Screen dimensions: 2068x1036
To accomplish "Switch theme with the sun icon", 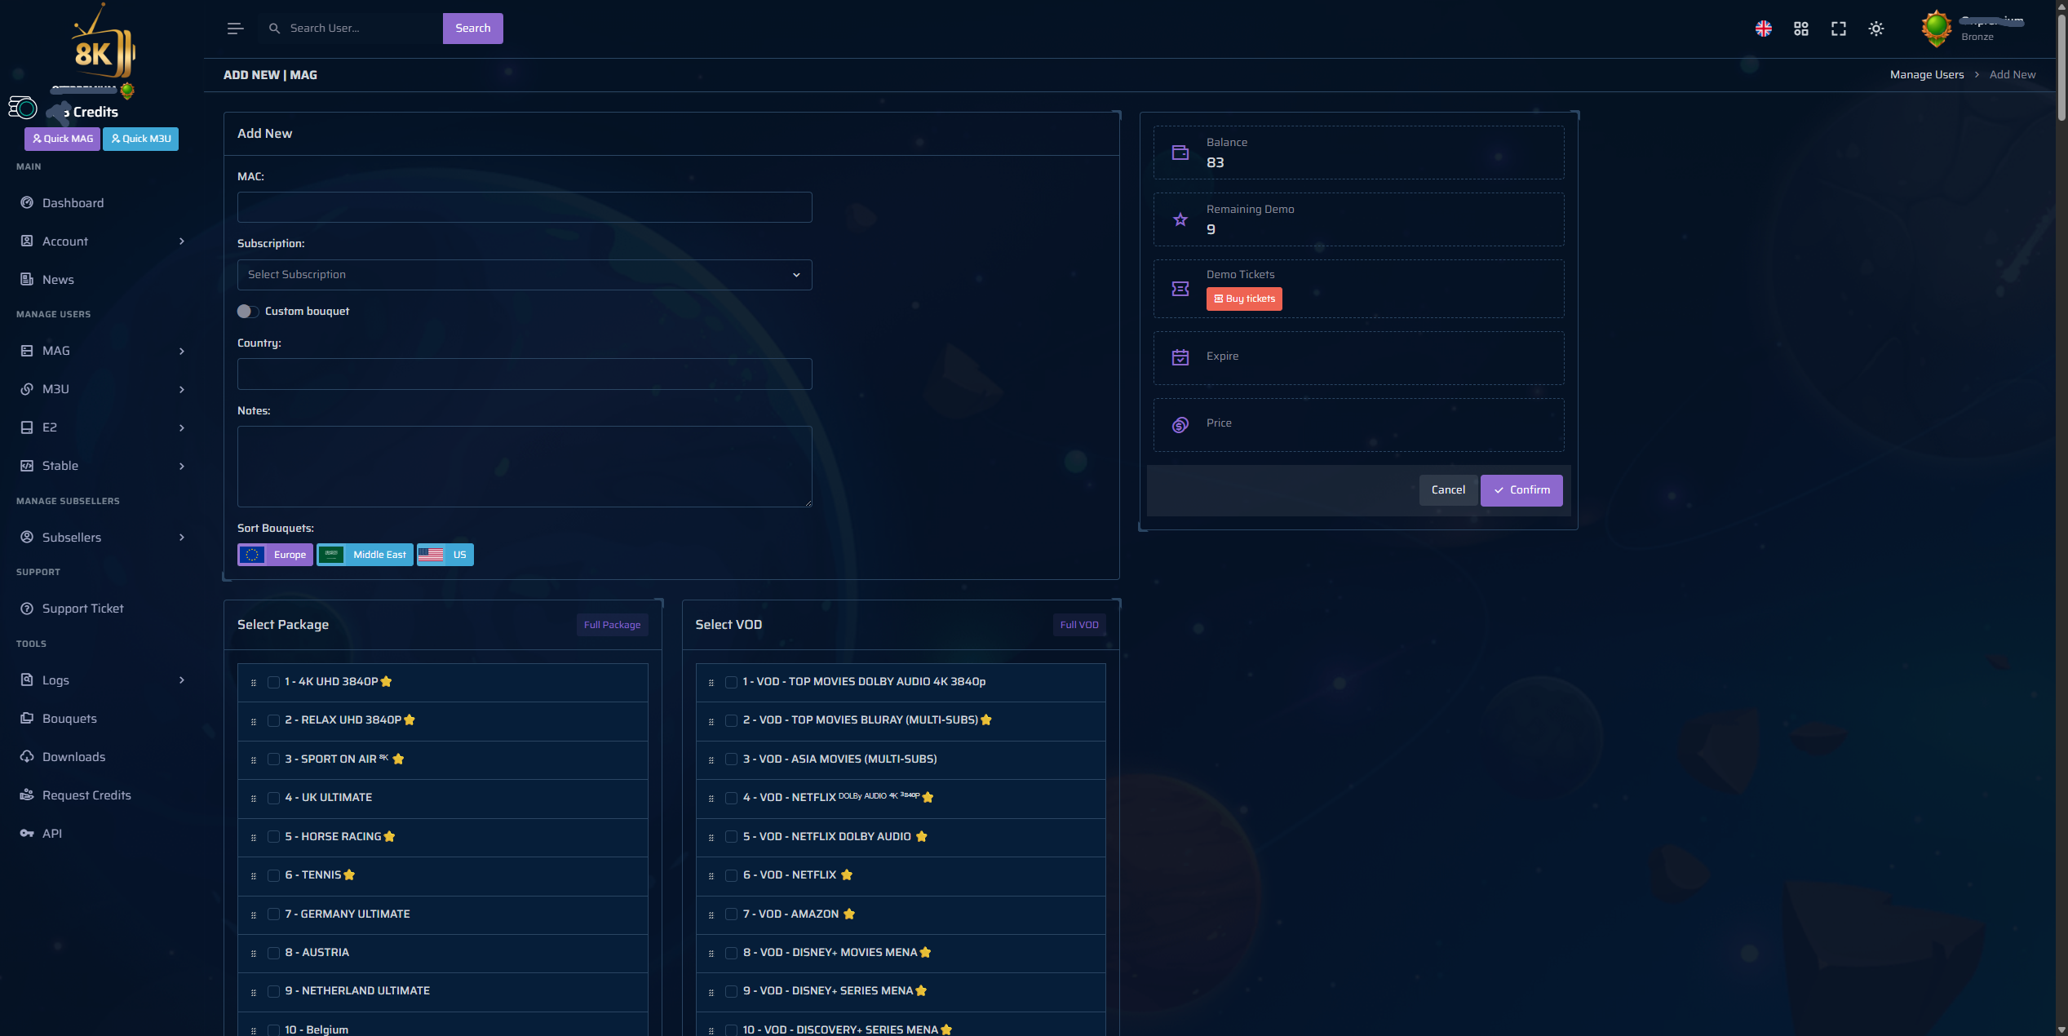I will point(1875,29).
